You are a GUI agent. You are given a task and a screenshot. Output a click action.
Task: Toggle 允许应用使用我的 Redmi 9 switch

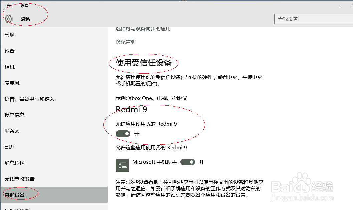[x=123, y=134]
